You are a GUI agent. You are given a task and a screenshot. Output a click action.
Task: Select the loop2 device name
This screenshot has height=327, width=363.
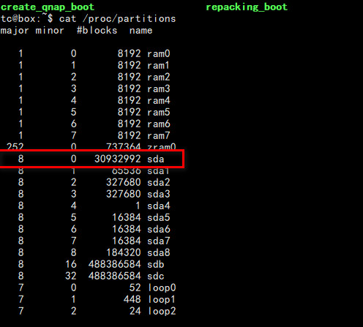tap(162, 311)
